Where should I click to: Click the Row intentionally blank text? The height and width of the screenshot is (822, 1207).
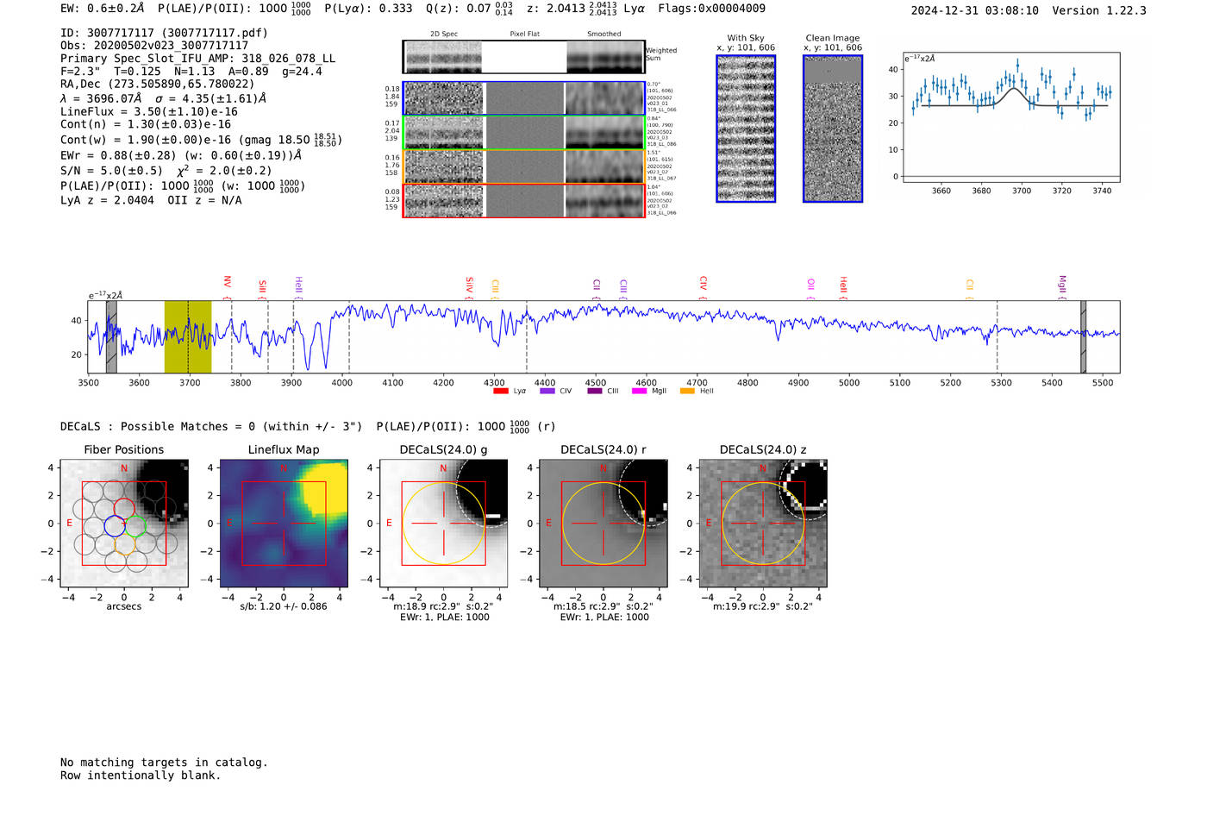tap(141, 775)
